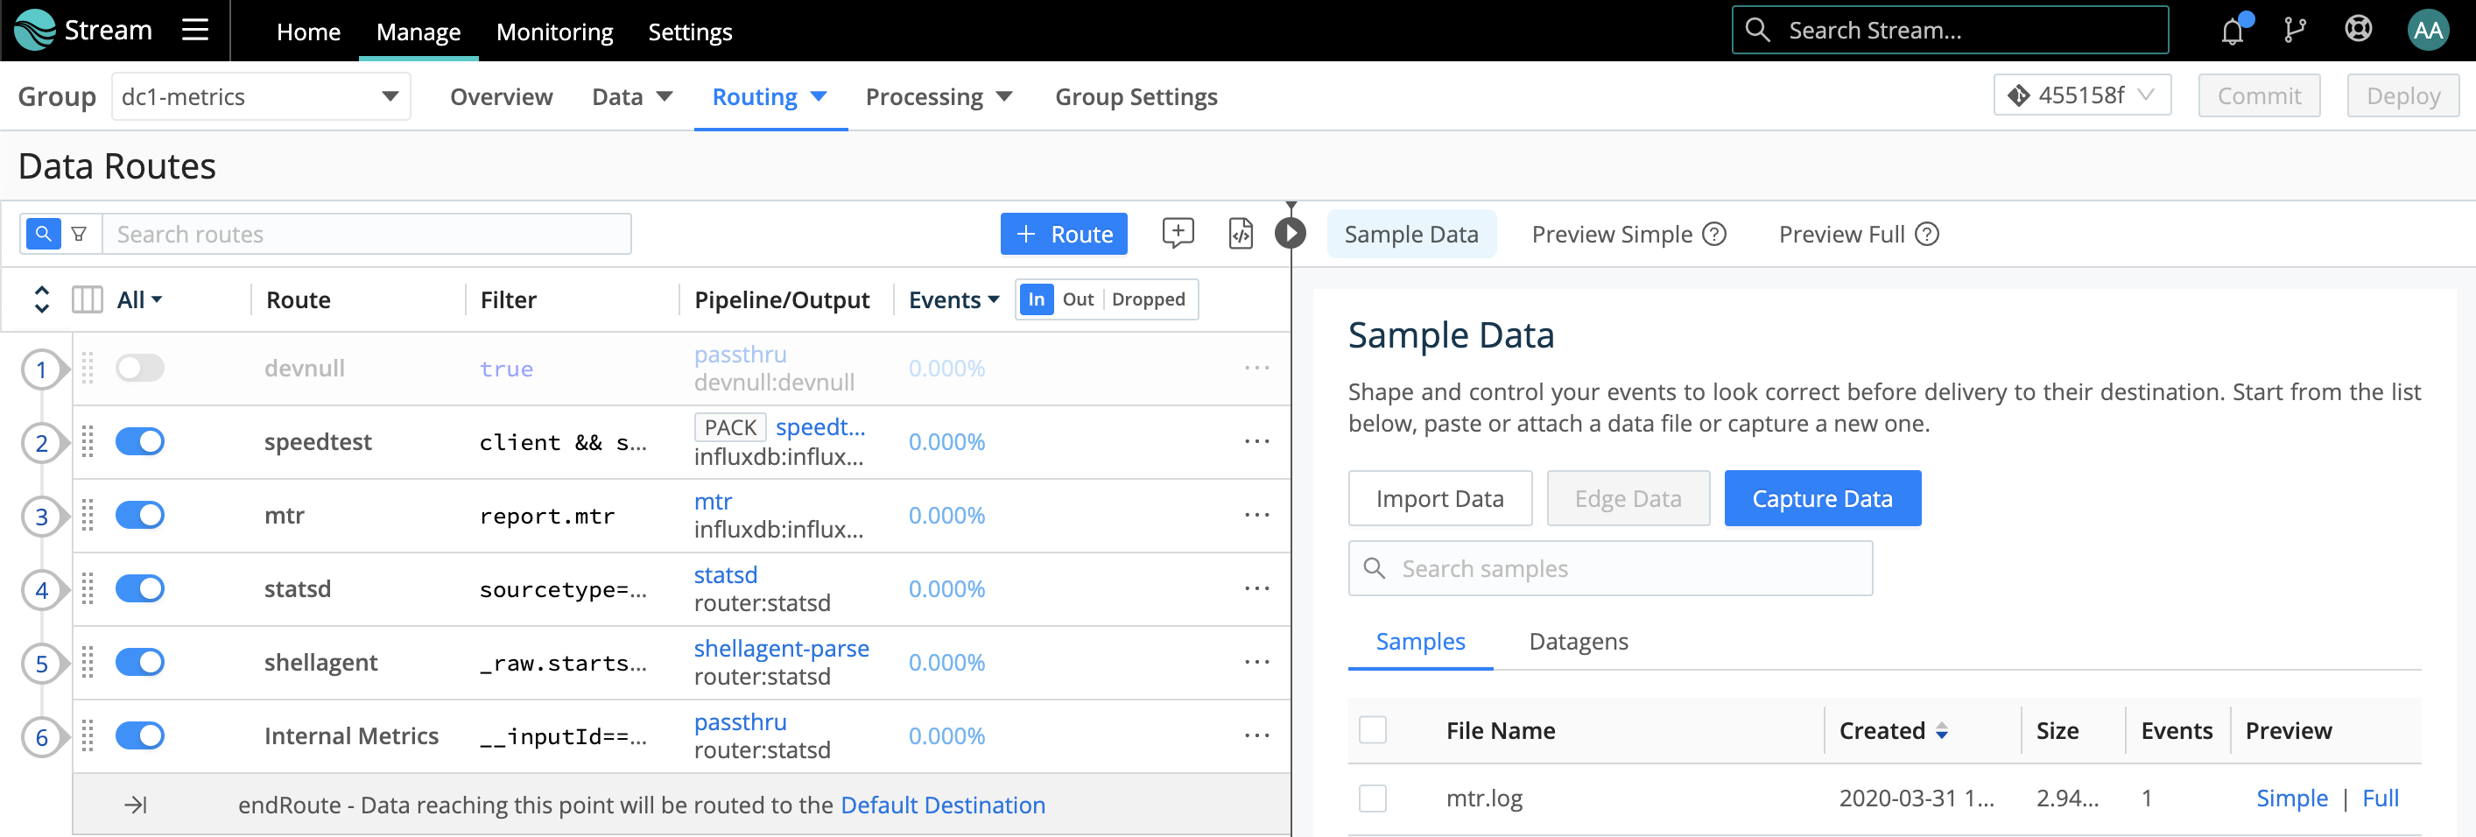Open actions menu for the mtr route
The height and width of the screenshot is (837, 2476).
[x=1256, y=515]
